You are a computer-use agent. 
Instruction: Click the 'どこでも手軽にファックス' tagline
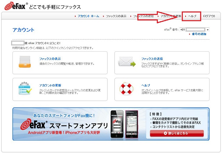[x=55, y=7]
